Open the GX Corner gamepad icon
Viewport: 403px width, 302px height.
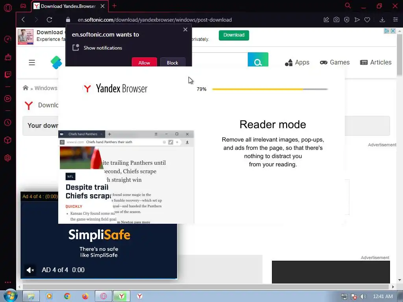click(x=23, y=6)
